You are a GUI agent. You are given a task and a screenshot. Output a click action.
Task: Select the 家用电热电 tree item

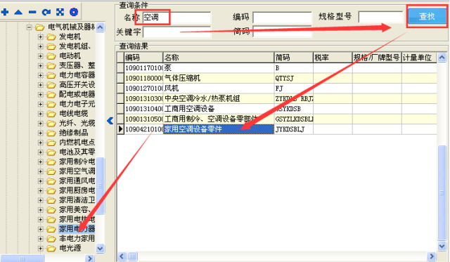coord(77,219)
